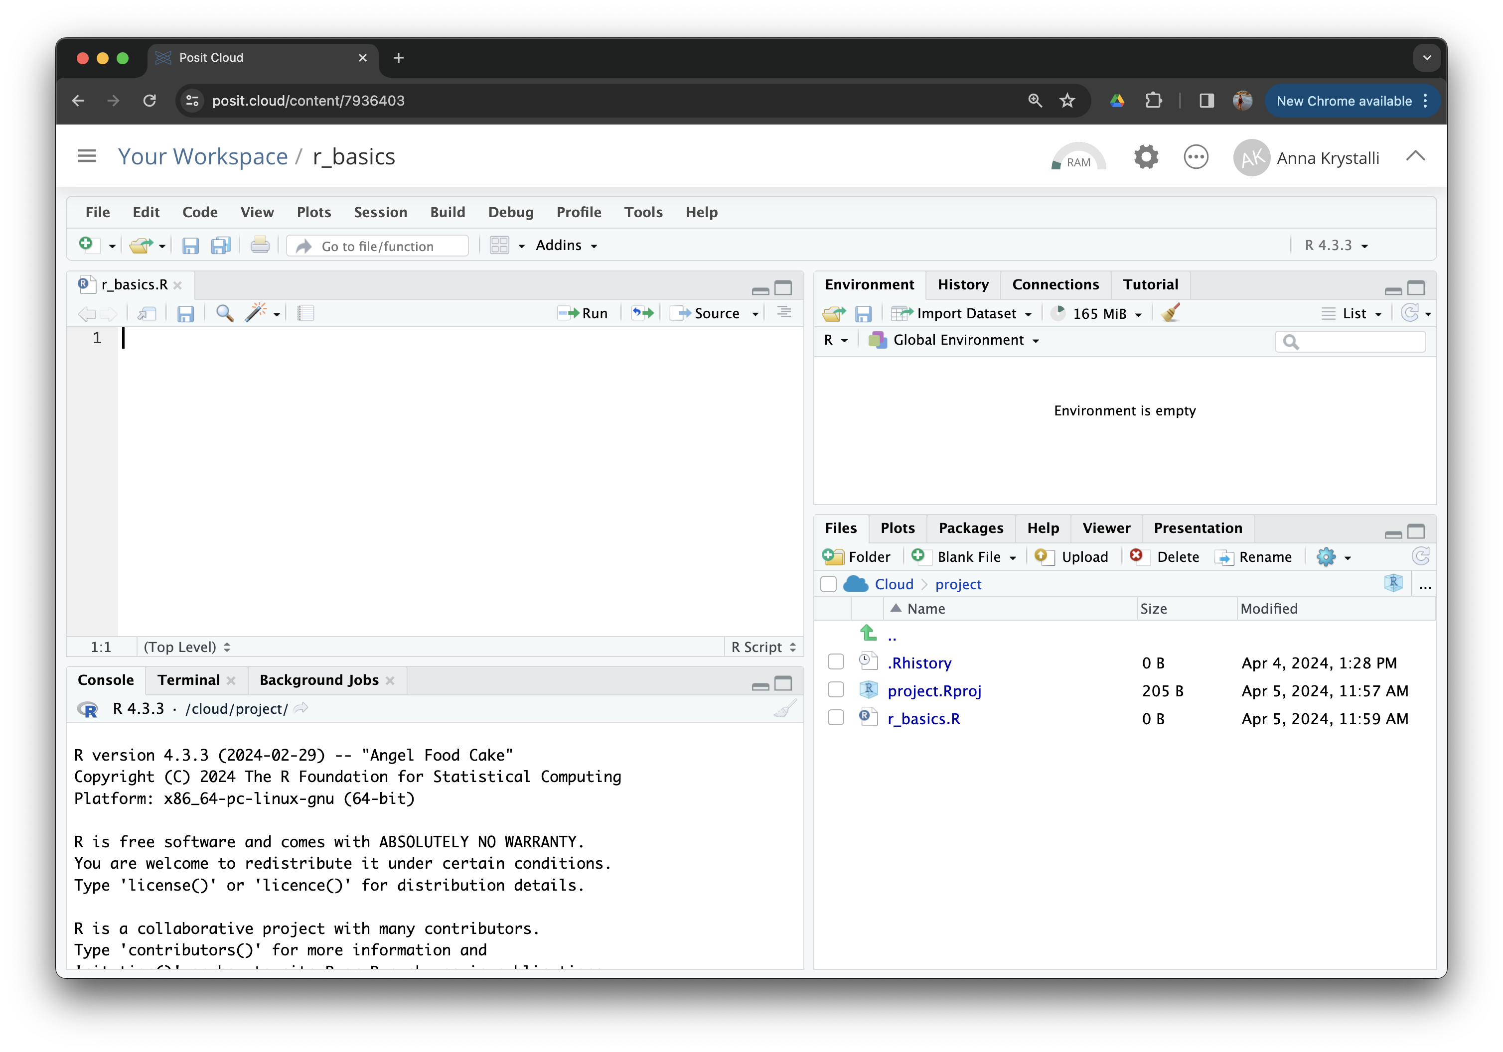Image resolution: width=1503 pixels, height=1052 pixels.
Task: Save r_basics.R with editor save icon
Action: 186,313
